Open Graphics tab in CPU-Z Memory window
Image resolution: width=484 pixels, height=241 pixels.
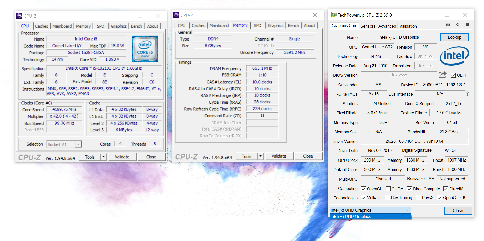click(275, 25)
